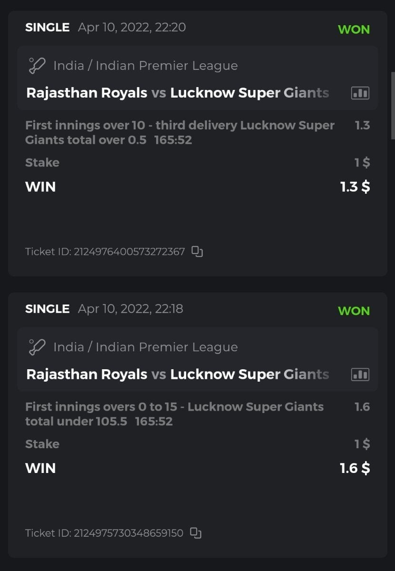The height and width of the screenshot is (571, 395).
Task: Click cricket bat icon in second ticket
Action: [x=37, y=347]
